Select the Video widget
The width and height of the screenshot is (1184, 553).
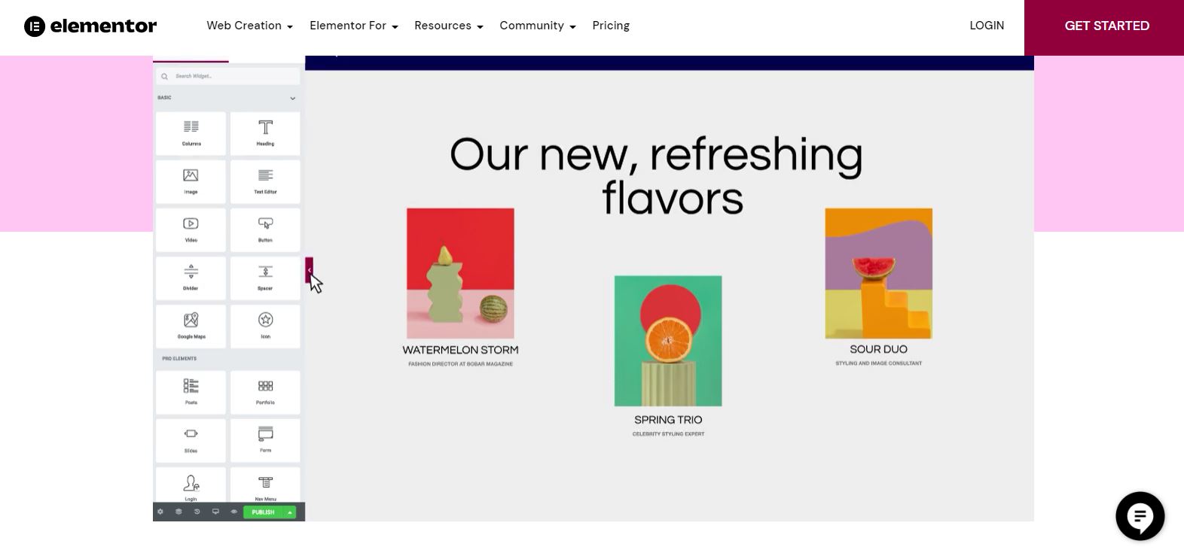coord(191,229)
